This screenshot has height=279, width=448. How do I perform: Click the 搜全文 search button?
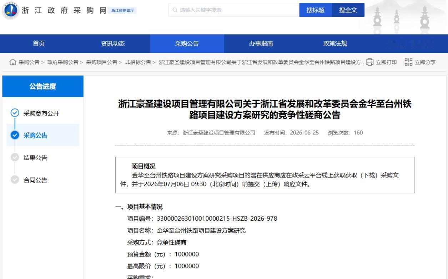348,10
